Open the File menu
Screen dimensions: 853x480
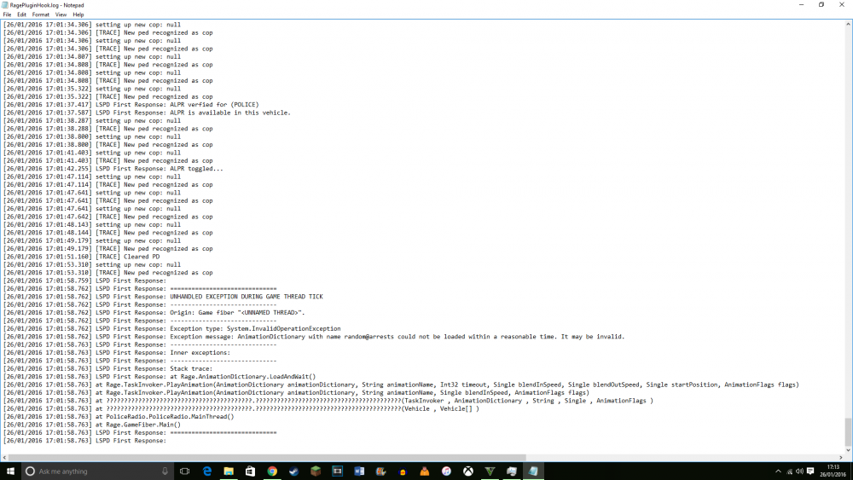(x=7, y=14)
